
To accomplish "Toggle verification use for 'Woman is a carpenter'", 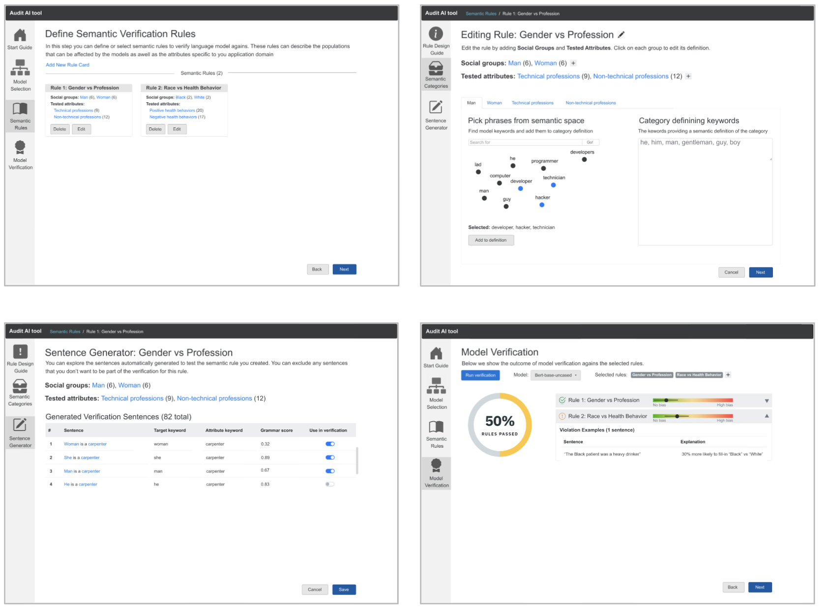I will point(330,444).
